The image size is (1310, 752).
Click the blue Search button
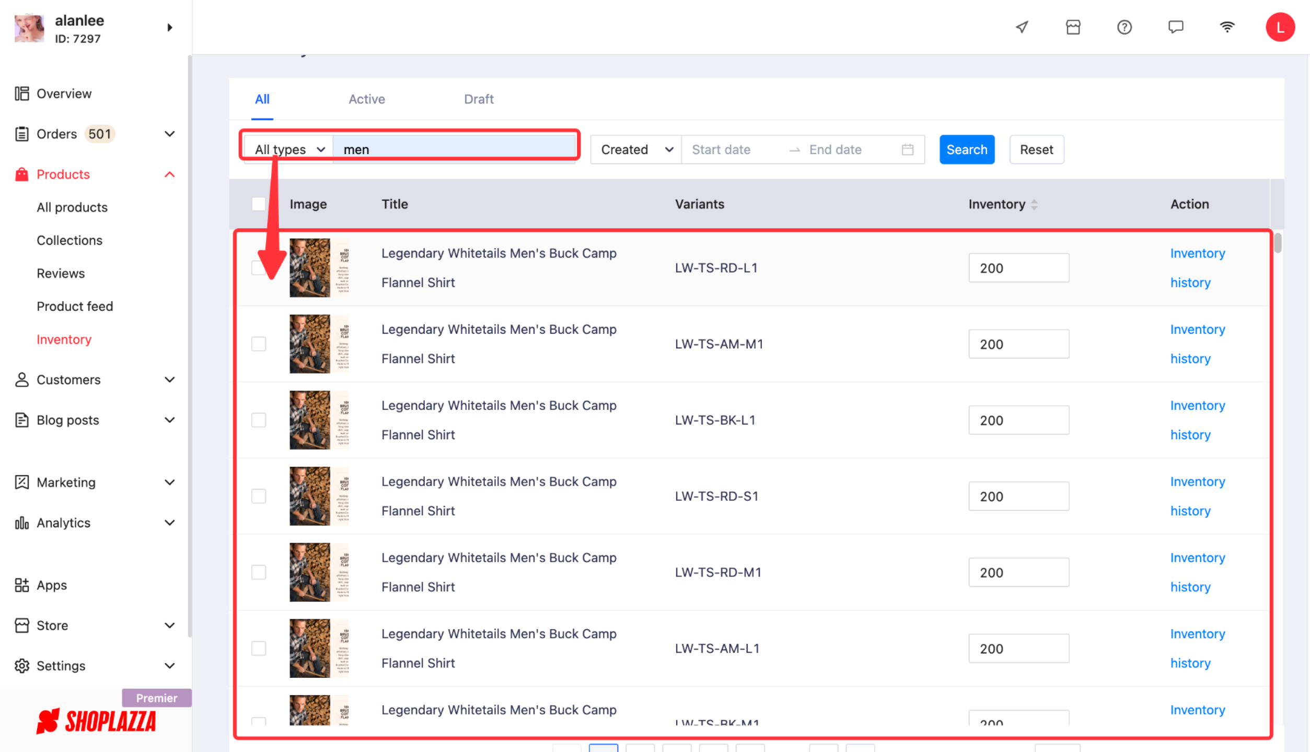click(x=967, y=150)
